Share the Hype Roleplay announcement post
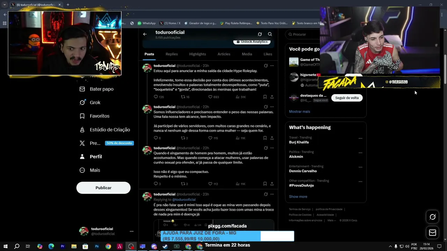The width and height of the screenshot is (447, 251). click(x=272, y=97)
